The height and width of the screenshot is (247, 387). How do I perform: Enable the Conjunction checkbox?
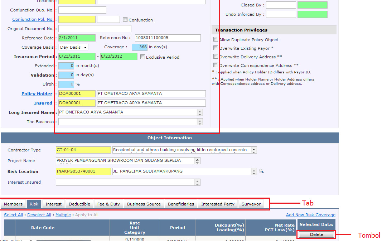click(125, 20)
